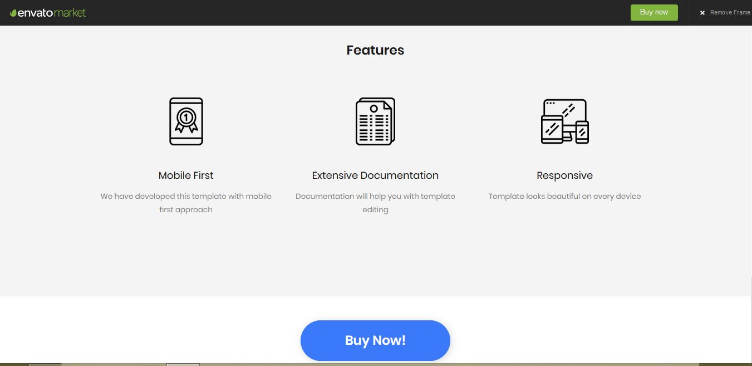Select the Mobile First heading
The image size is (752, 366).
186,175
